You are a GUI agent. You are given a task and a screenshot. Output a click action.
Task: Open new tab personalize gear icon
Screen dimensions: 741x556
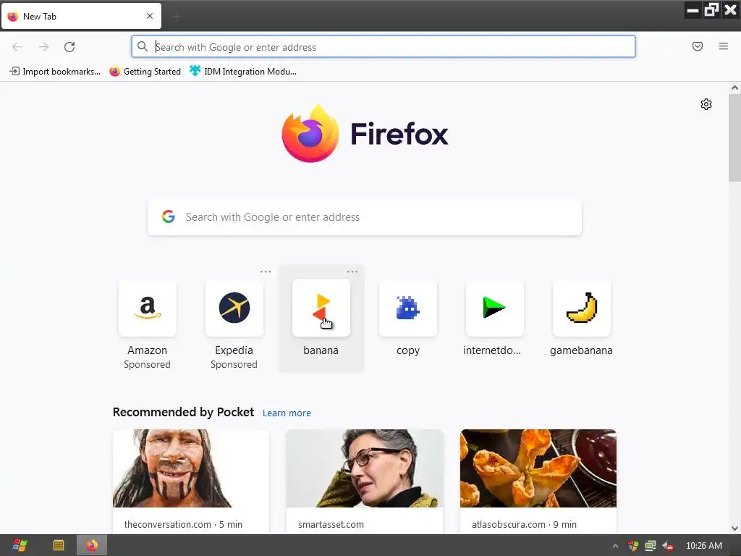click(706, 104)
